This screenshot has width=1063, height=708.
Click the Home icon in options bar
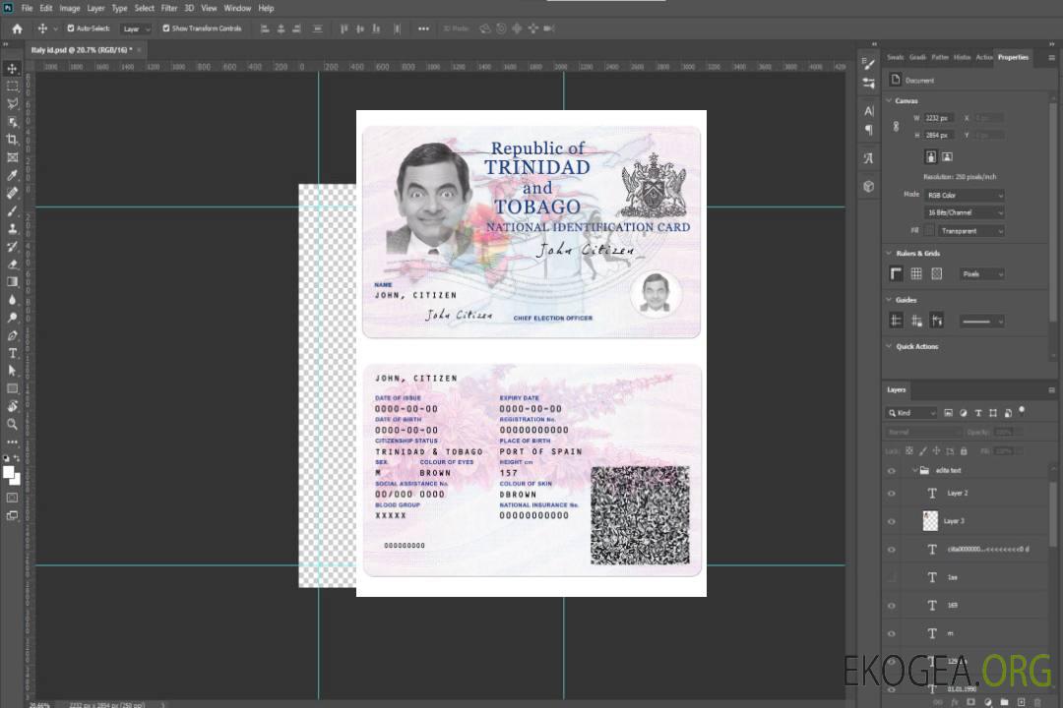point(17,29)
